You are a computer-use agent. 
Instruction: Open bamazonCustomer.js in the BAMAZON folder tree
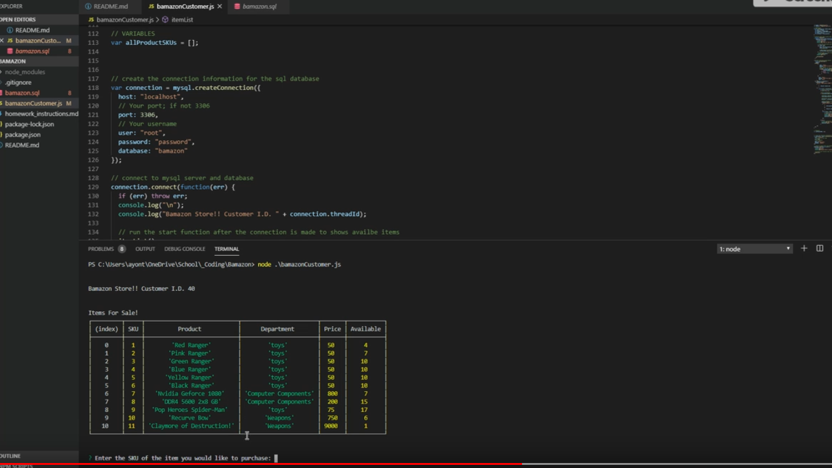34,104
